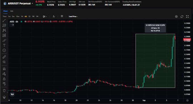The width and height of the screenshot is (193, 104).
Task: Select the trend line drawing tool
Action: point(4,20)
